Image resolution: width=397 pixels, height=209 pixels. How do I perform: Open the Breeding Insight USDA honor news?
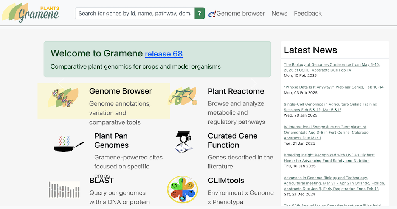pos(329,158)
